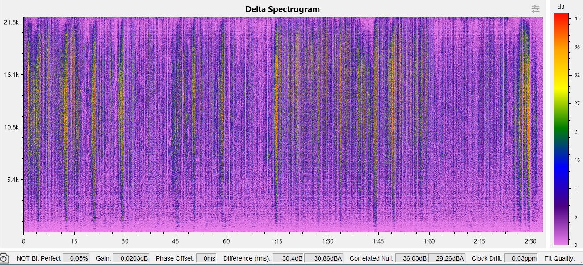Click the 1:30 time axis label
The image size is (583, 265).
pos(328,241)
